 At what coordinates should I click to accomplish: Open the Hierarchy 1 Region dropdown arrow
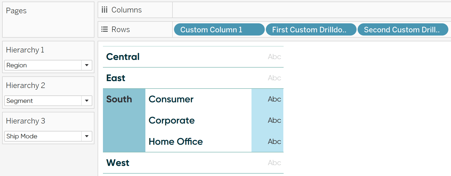click(87, 65)
